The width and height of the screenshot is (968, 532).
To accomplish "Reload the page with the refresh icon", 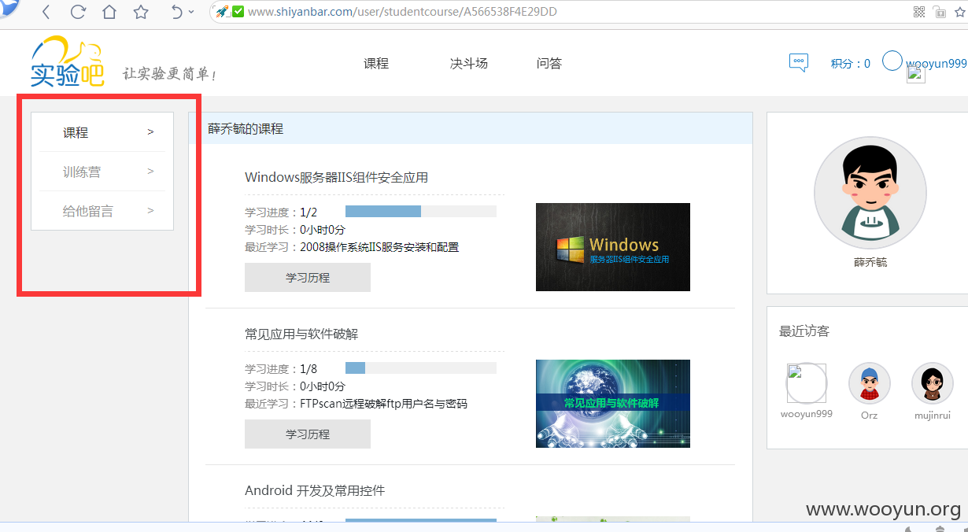I will tap(78, 12).
